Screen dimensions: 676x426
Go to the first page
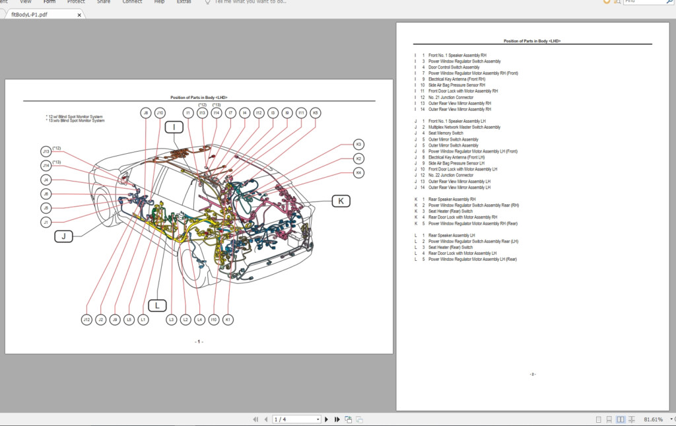click(255, 419)
